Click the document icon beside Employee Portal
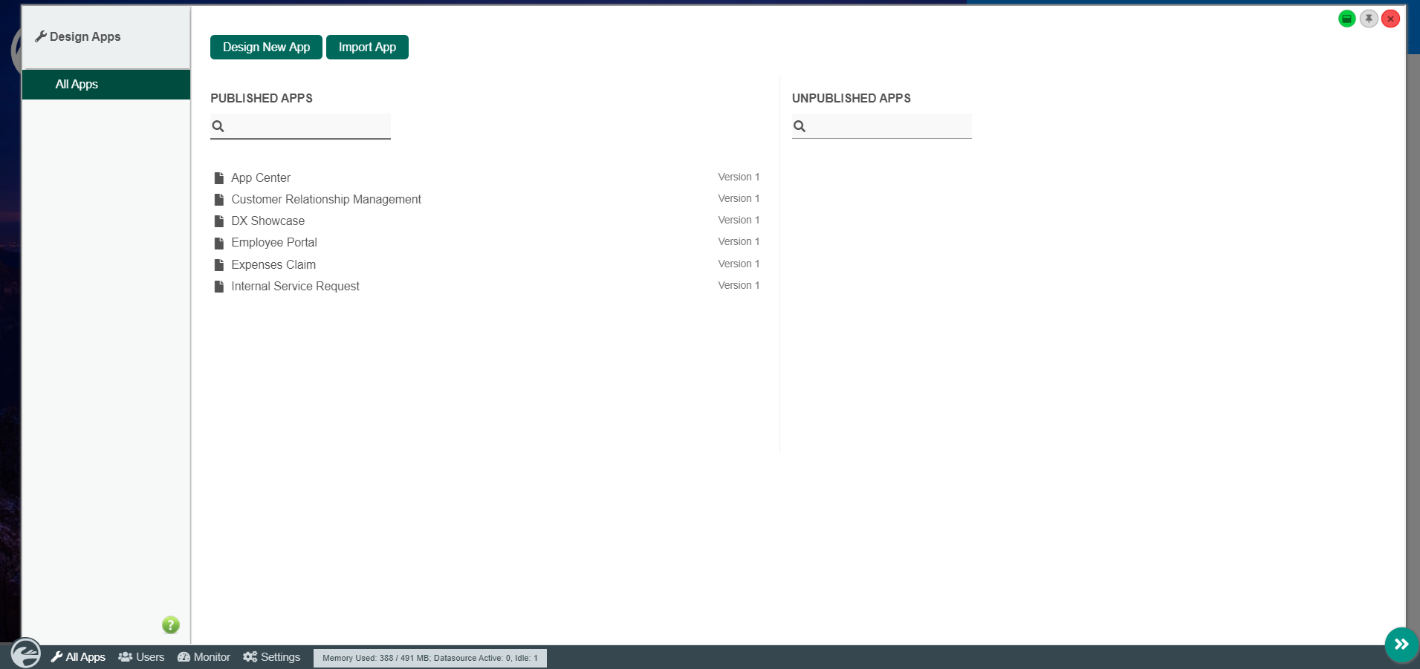The height and width of the screenshot is (669, 1420). point(219,244)
